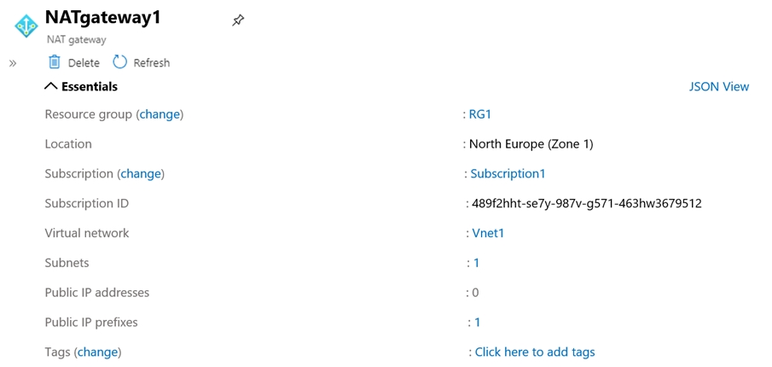
Task: Open the Public IP prefixes count link
Action: 478,323
